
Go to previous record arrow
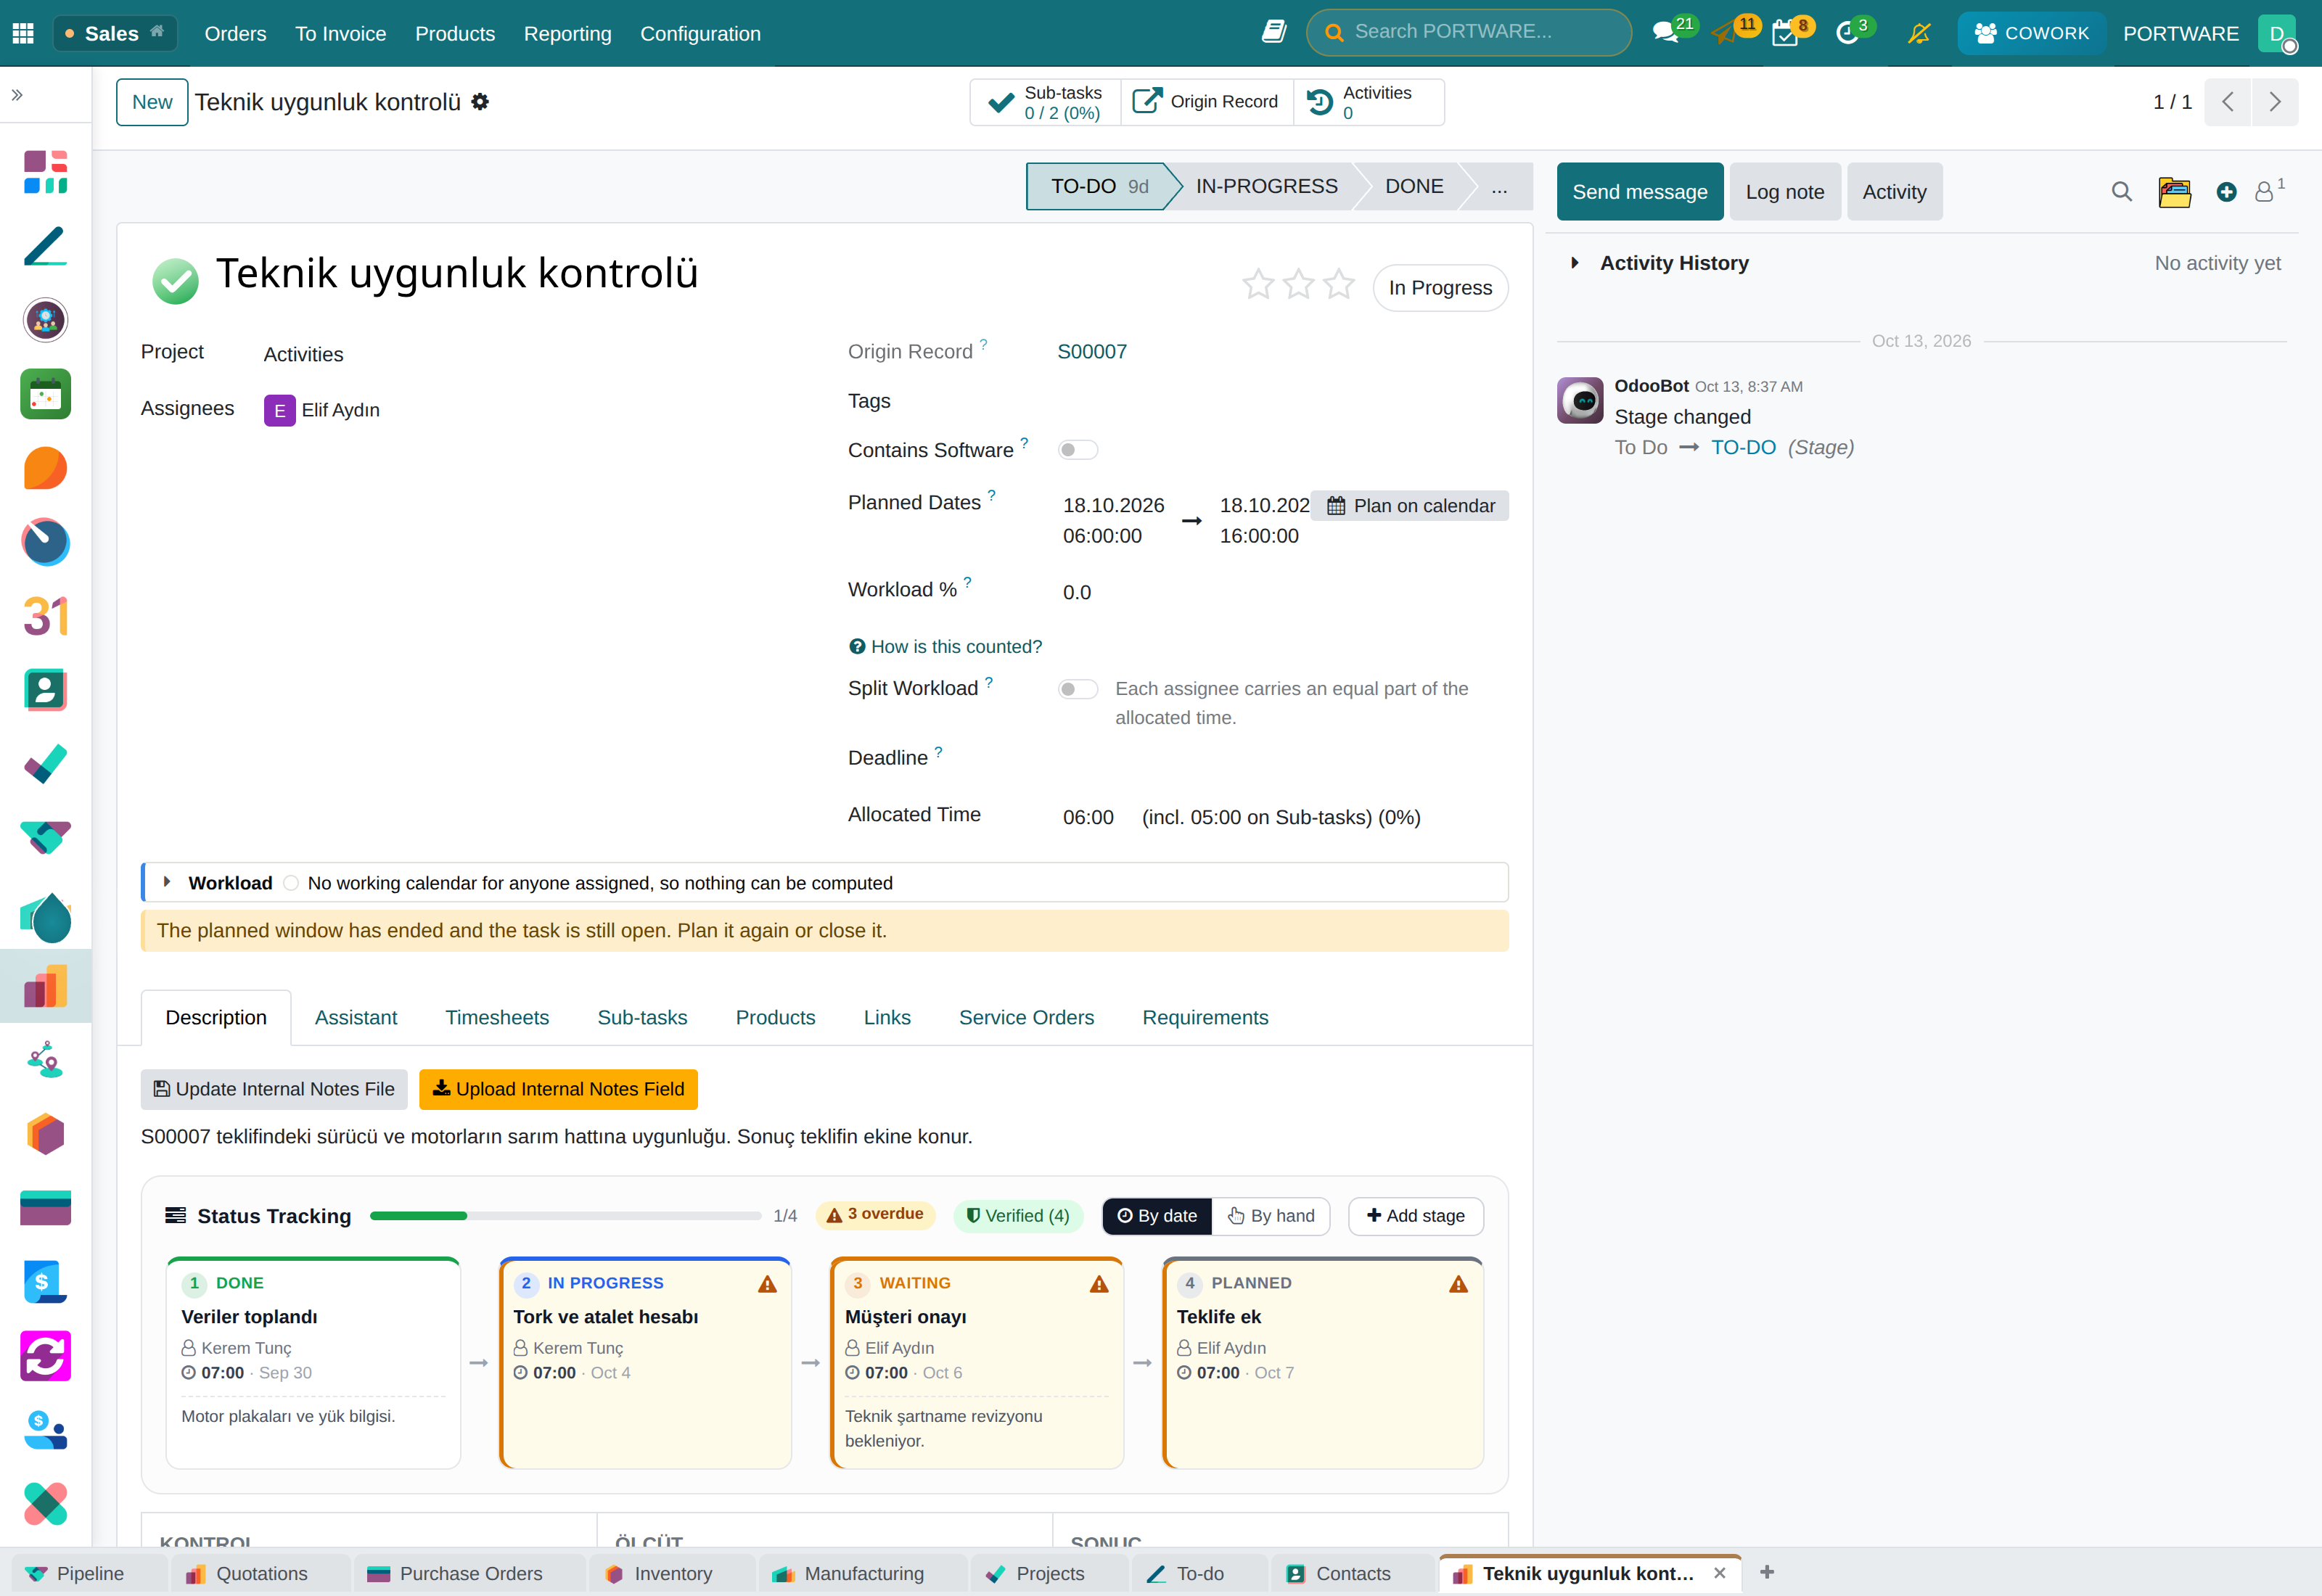tap(2227, 101)
